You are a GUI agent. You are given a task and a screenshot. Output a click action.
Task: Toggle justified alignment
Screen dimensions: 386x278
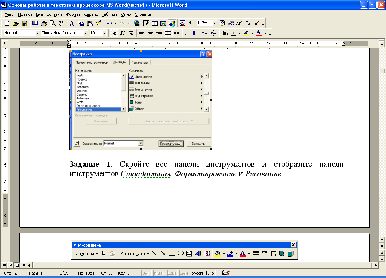(168, 33)
